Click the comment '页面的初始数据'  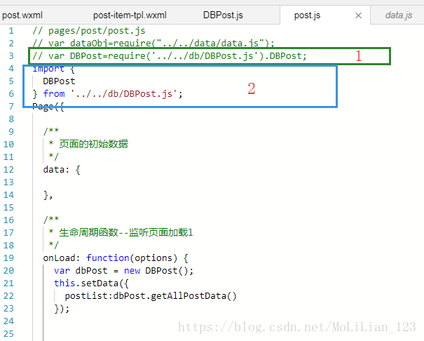93,144
